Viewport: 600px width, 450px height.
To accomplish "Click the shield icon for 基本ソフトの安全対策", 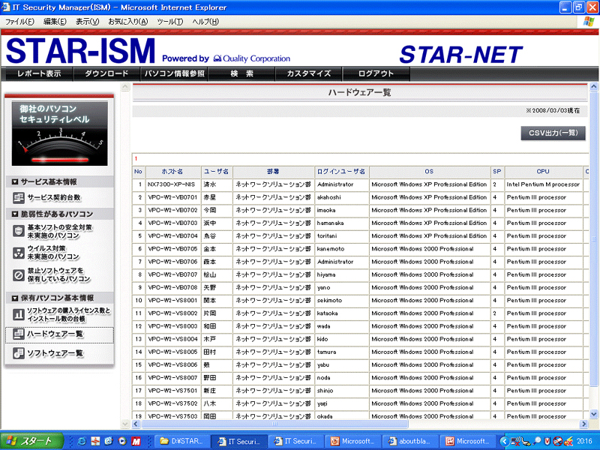I will [18, 231].
